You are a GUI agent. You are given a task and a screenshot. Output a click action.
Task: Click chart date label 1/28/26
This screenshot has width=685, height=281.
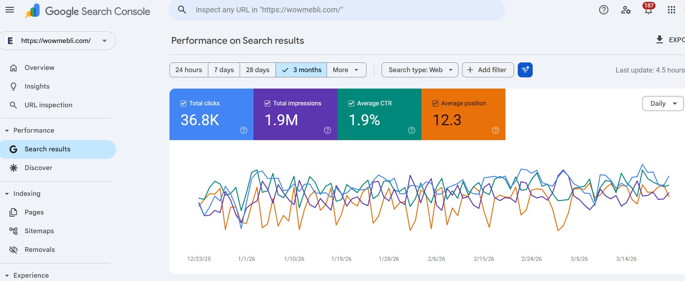389,259
